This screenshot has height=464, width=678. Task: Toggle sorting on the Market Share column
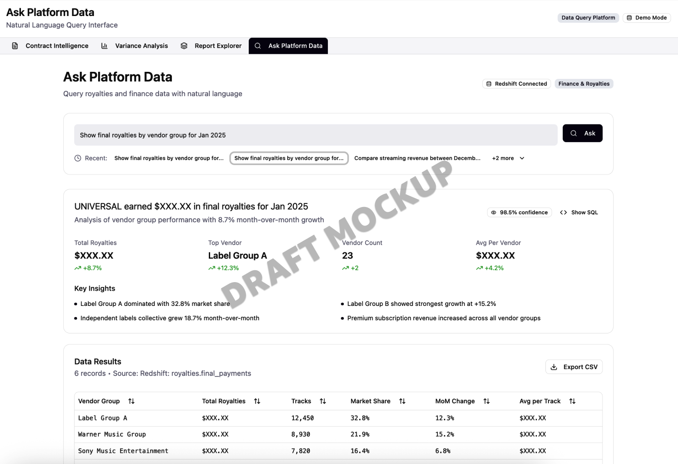402,401
